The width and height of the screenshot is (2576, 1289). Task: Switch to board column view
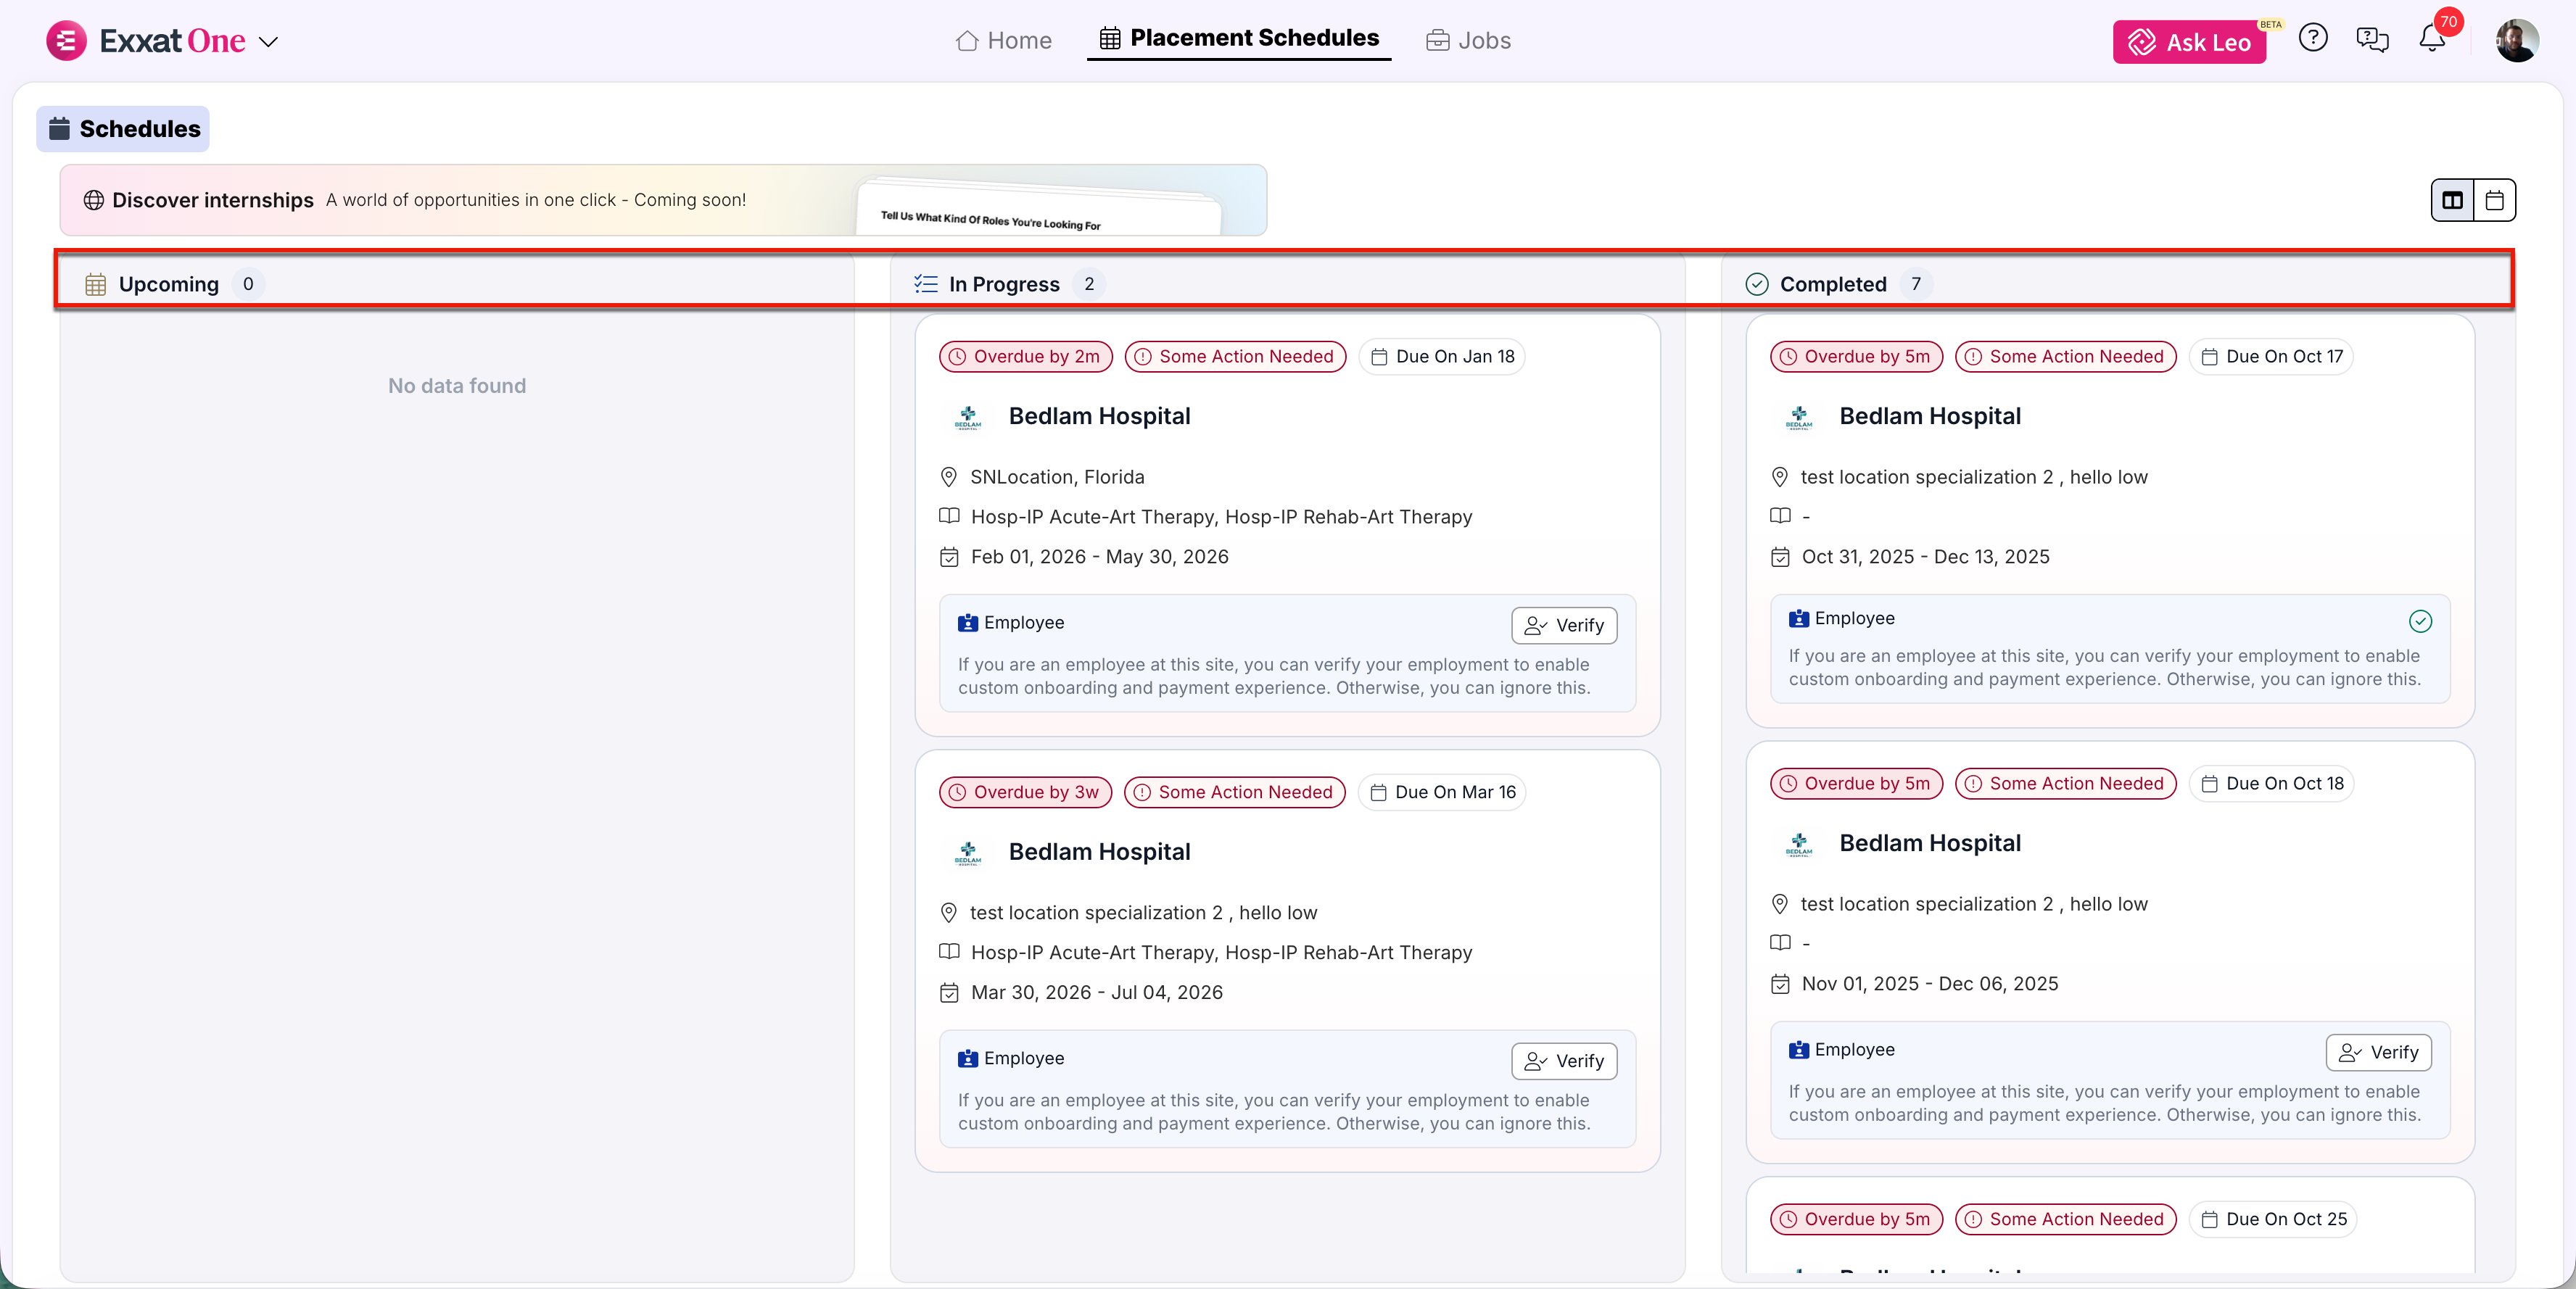point(2452,200)
